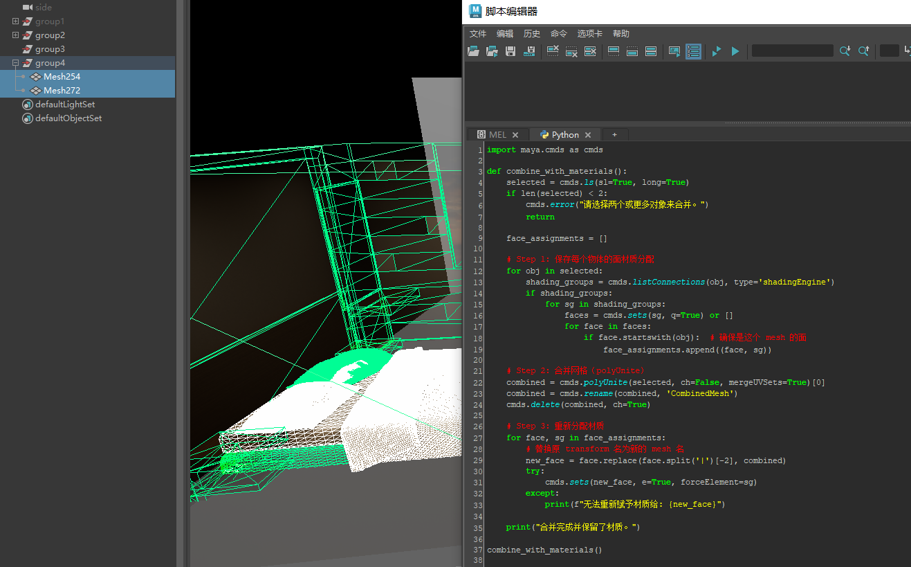This screenshot has width=911, height=567.
Task: Save the script to the shelf
Action: (x=529, y=51)
